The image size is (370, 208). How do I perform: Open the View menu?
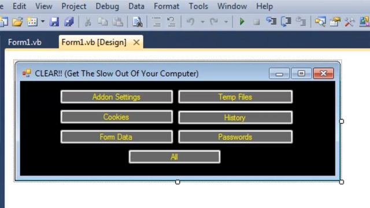44,6
